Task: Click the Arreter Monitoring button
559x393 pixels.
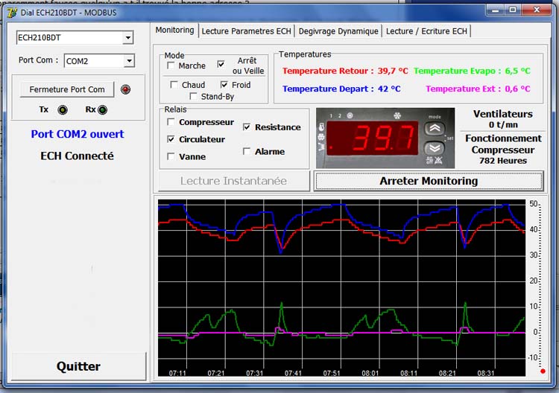Action: tap(429, 181)
